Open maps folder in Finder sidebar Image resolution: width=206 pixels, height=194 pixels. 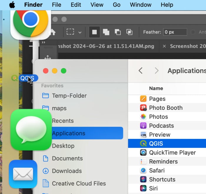click(x=59, y=108)
